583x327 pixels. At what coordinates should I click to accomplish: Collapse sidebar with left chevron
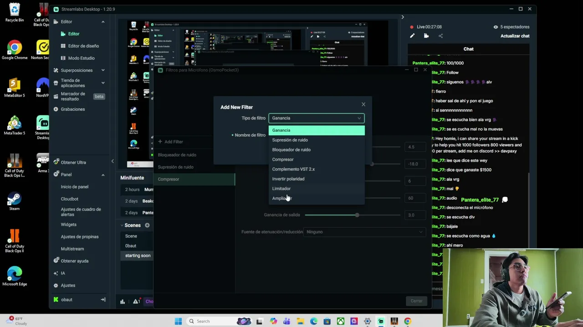(x=113, y=161)
